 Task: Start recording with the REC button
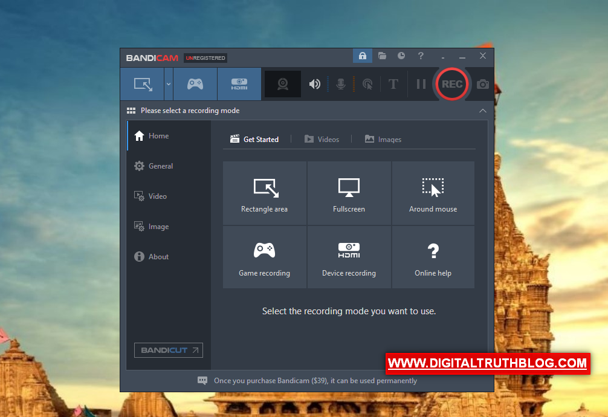(x=451, y=84)
